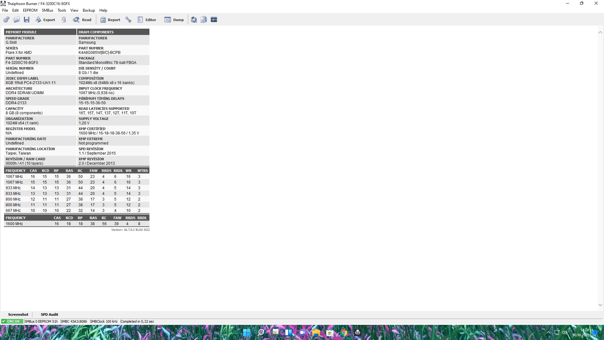This screenshot has width=604, height=340.
Task: Click the Read SPD toolbar button
Action: 82,20
